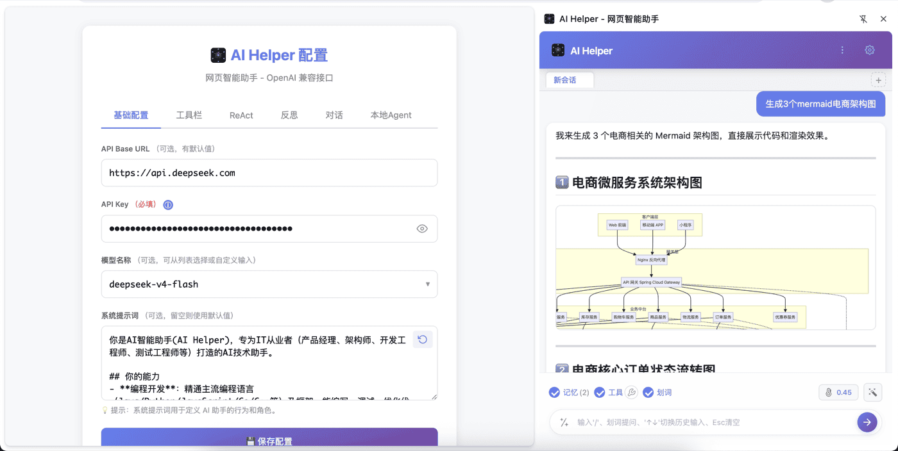Send the message with the arrow button
This screenshot has height=451, width=898.
pyautogui.click(x=867, y=422)
